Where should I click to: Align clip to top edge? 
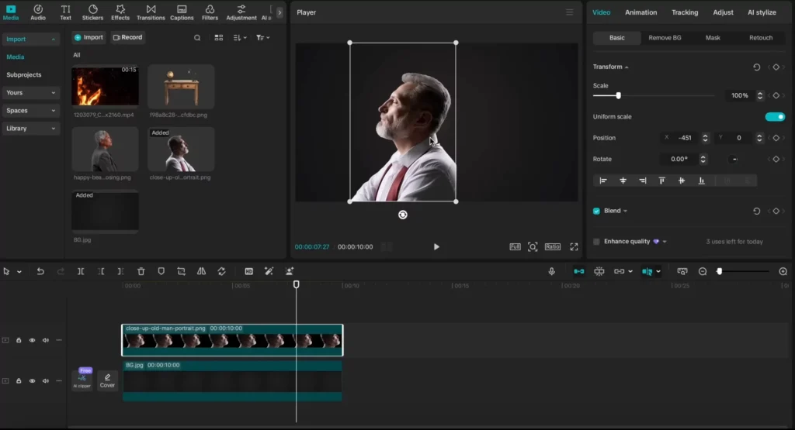[661, 181]
